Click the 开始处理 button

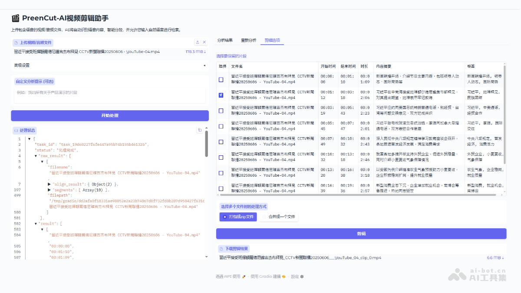click(x=110, y=115)
